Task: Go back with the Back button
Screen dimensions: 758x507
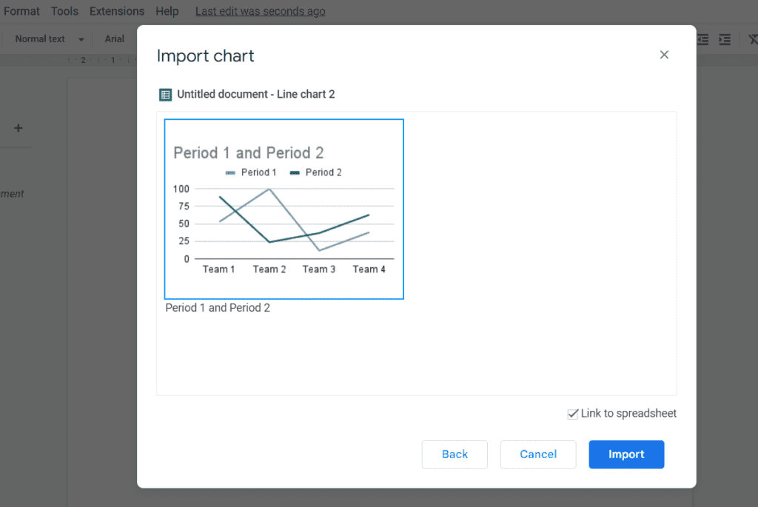Action: [x=455, y=454]
